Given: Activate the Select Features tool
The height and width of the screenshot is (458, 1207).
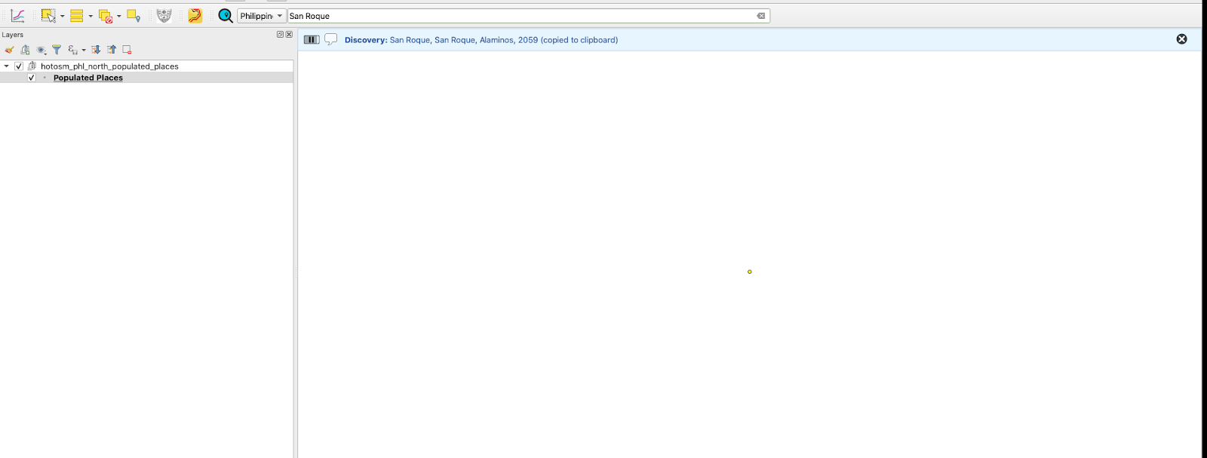Looking at the screenshot, I should pos(49,16).
